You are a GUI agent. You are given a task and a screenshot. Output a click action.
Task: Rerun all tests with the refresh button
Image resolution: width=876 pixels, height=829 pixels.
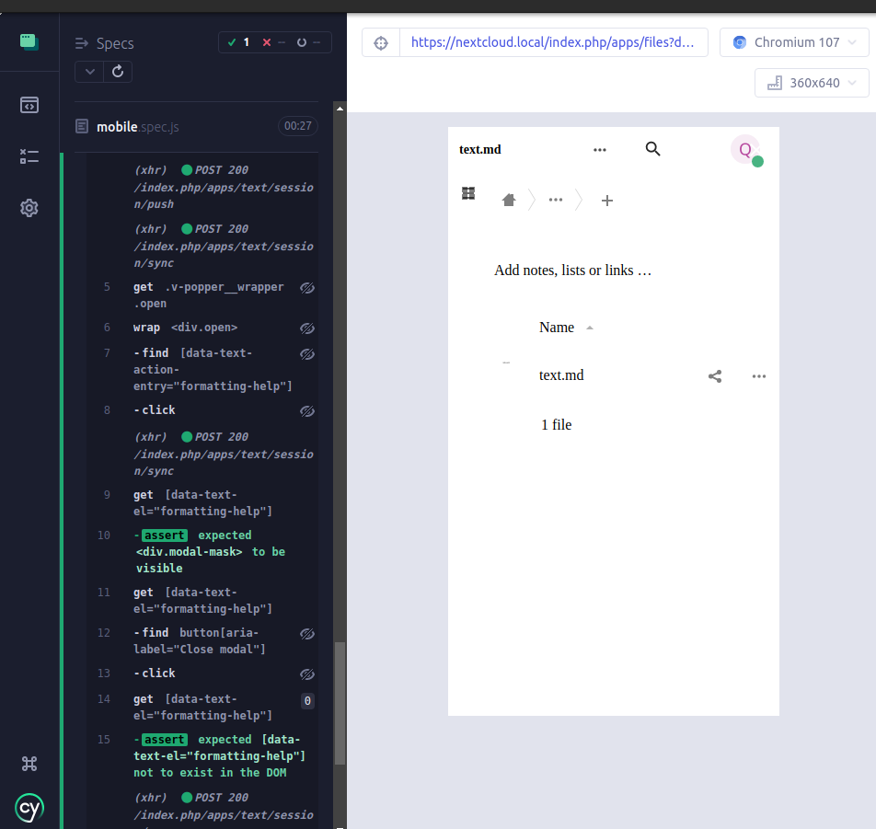[117, 71]
